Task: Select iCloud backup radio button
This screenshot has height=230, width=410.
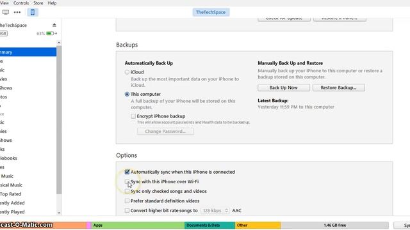Action: click(x=127, y=72)
